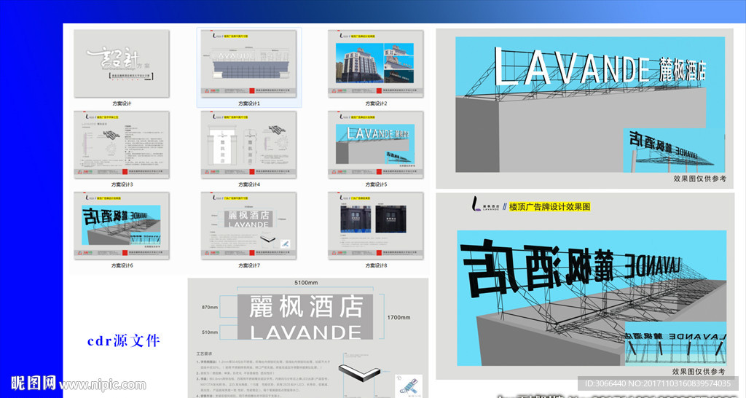Open the large mirrored rear-view sign rendering
The width and height of the screenshot is (746, 398).
592,298
